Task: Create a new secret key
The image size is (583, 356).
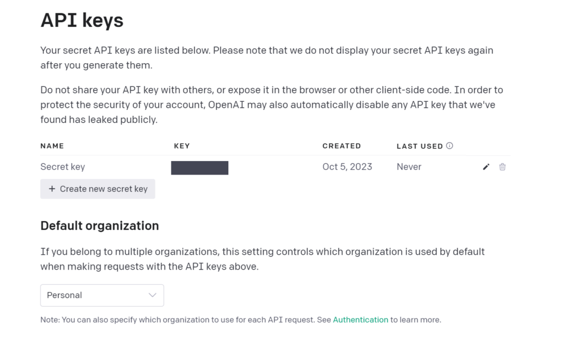Action: pos(97,189)
